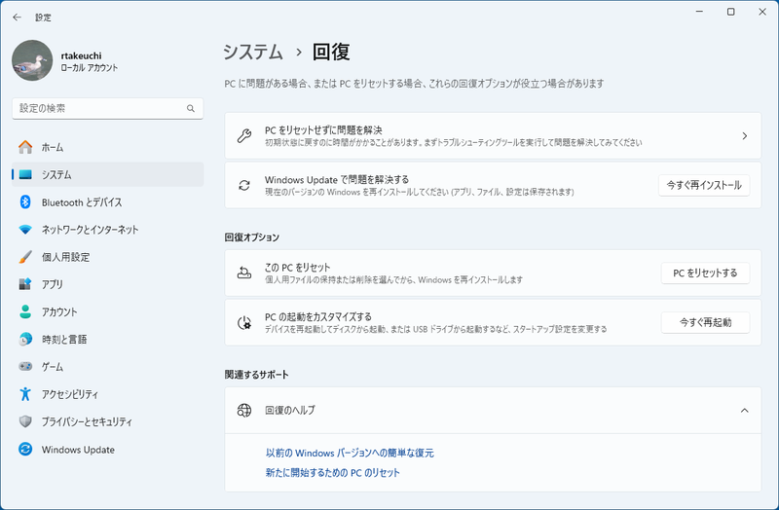This screenshot has height=510, width=779.
Task: Open link 以前の Windows バージョンへの簡単な復元
Action: [350, 453]
